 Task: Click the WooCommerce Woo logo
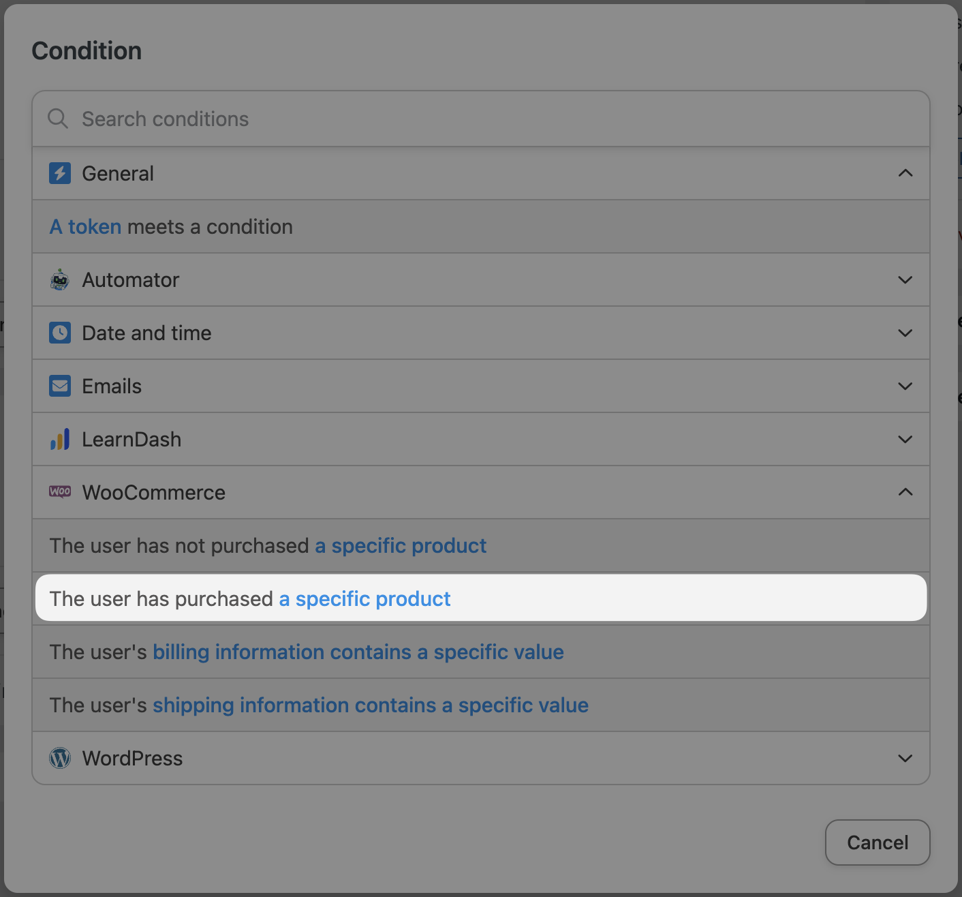point(60,492)
